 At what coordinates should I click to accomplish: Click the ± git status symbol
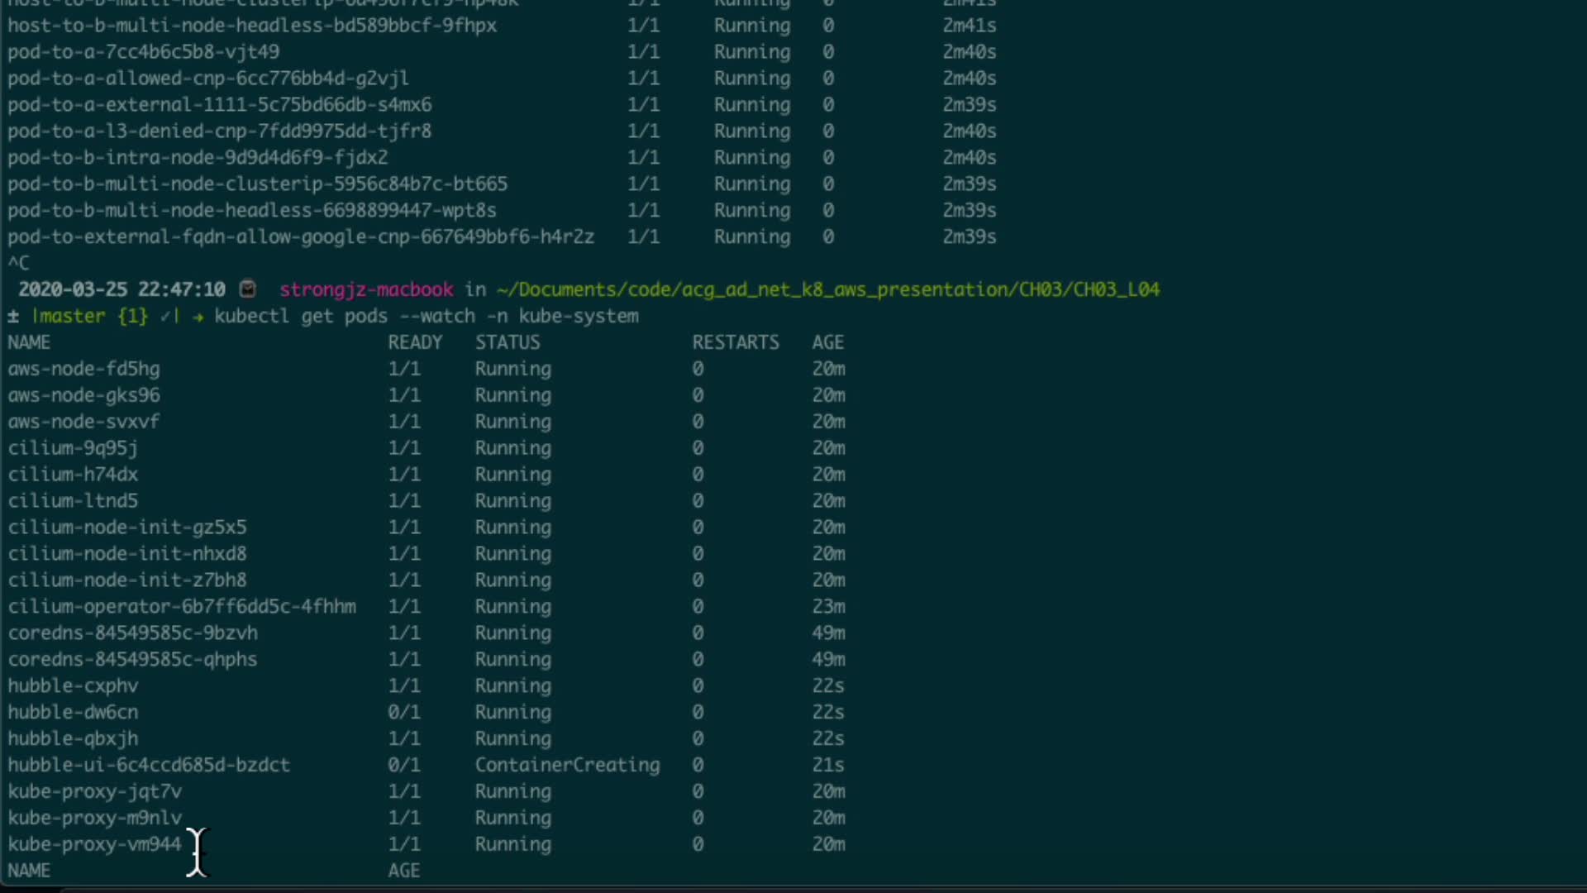coord(13,316)
